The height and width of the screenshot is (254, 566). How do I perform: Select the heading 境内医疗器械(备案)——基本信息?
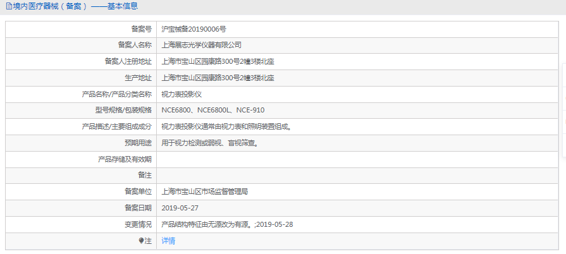[75, 6]
